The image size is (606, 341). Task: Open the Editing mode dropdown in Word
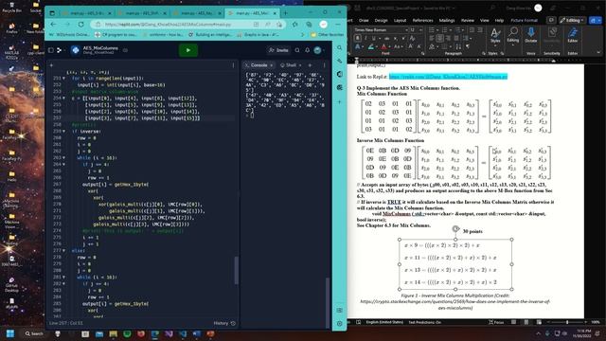(572, 20)
